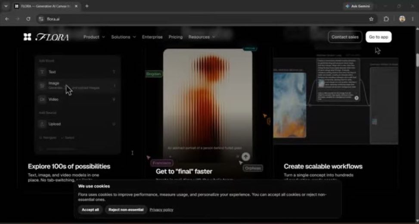Expand the Solutions menu

pyautogui.click(x=124, y=37)
